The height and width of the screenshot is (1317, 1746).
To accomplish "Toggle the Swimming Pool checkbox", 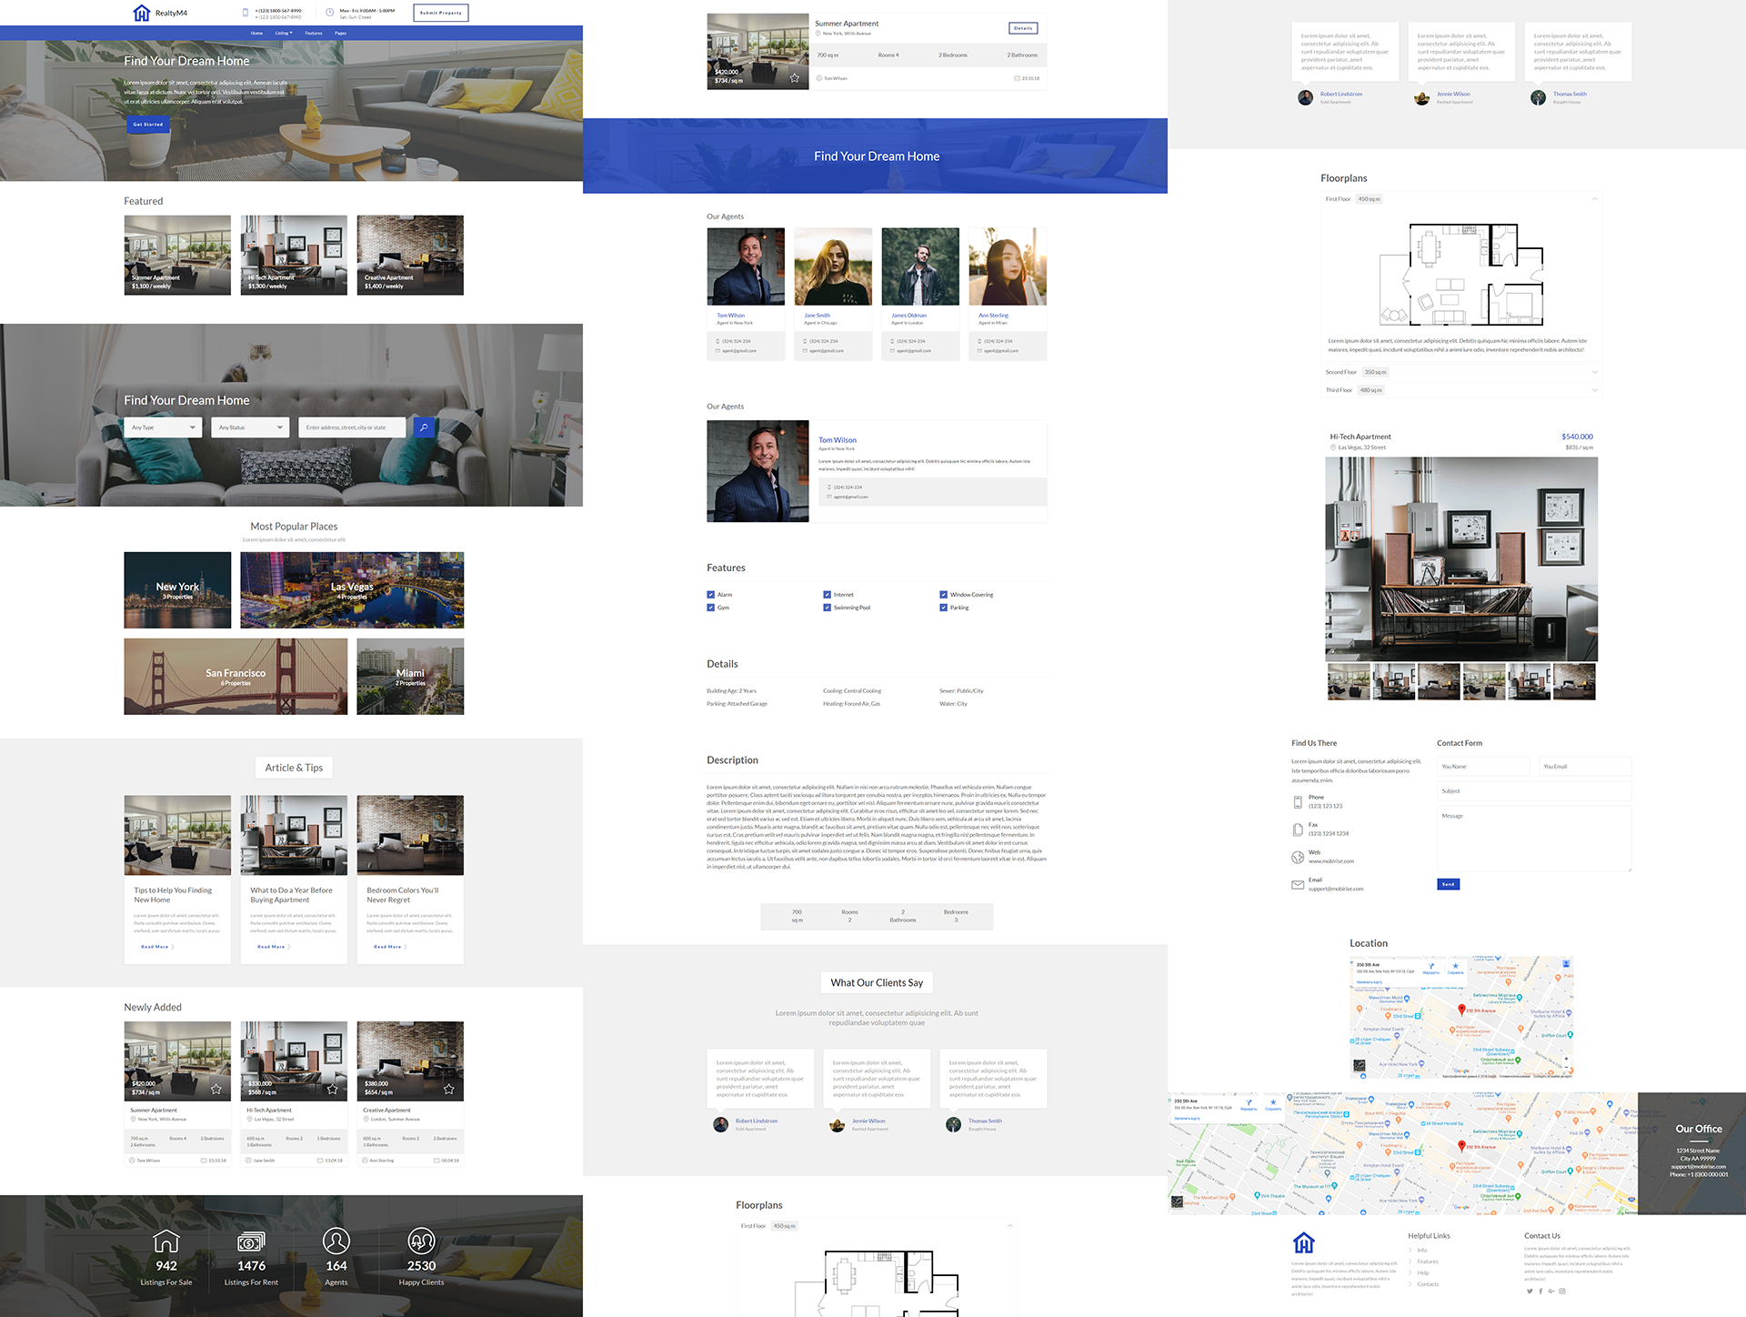I will 828,608.
